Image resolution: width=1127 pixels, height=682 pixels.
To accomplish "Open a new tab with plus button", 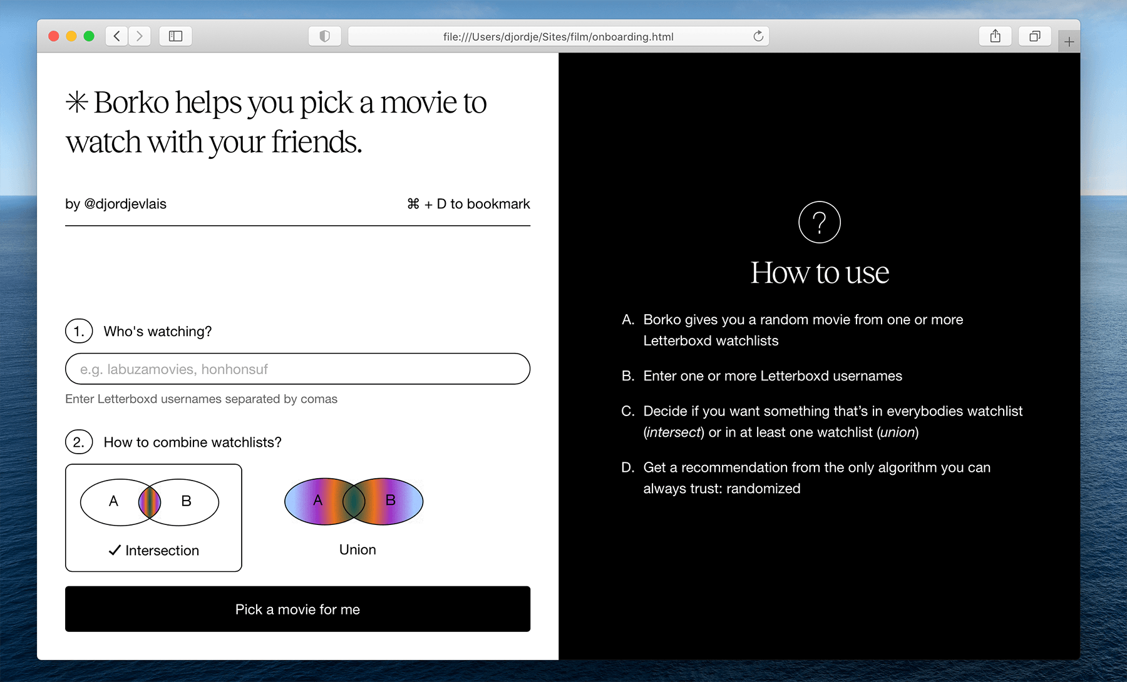I will coord(1069,42).
